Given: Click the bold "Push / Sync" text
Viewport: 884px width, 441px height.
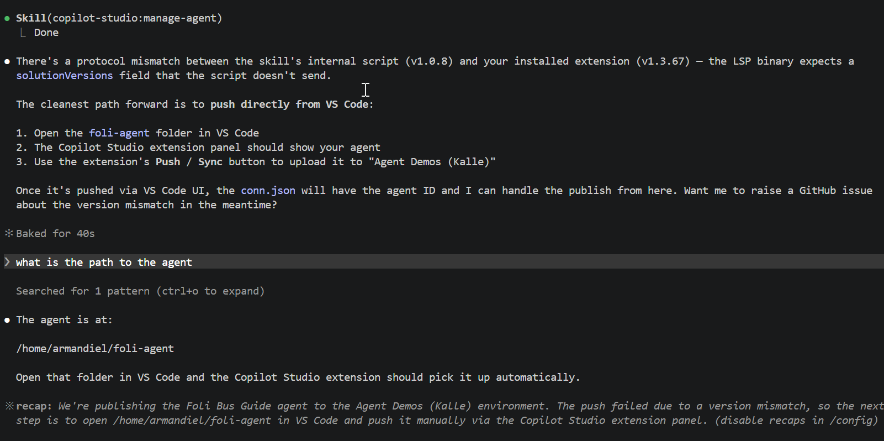Looking at the screenshot, I should [x=189, y=162].
